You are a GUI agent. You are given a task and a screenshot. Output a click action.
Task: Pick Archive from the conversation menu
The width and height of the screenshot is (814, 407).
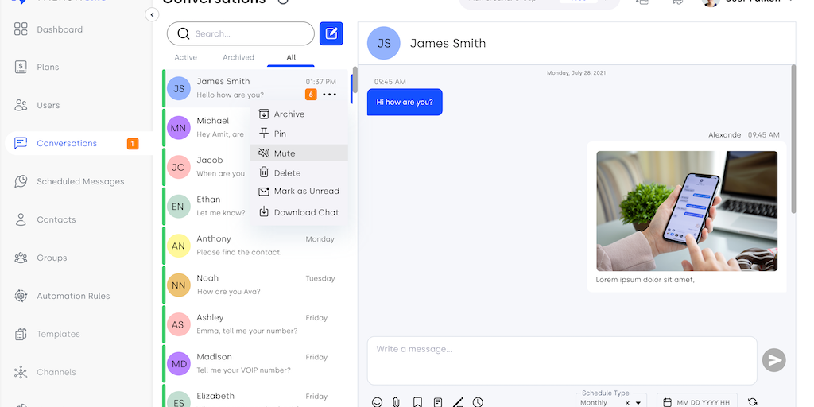click(289, 114)
